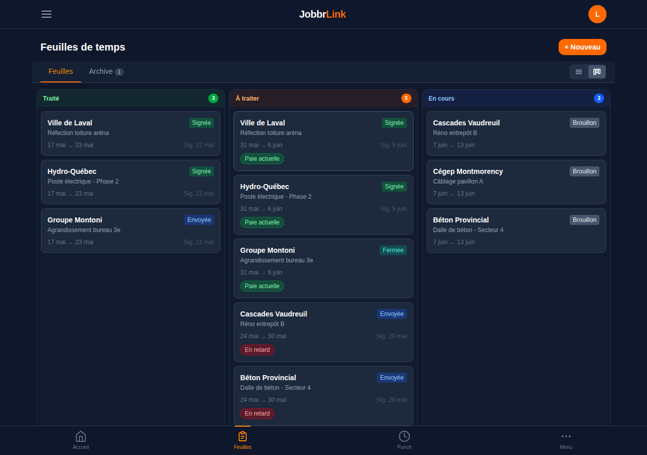Open the Menu three-dots icon
Screen dimensions: 647x455
tap(566, 436)
